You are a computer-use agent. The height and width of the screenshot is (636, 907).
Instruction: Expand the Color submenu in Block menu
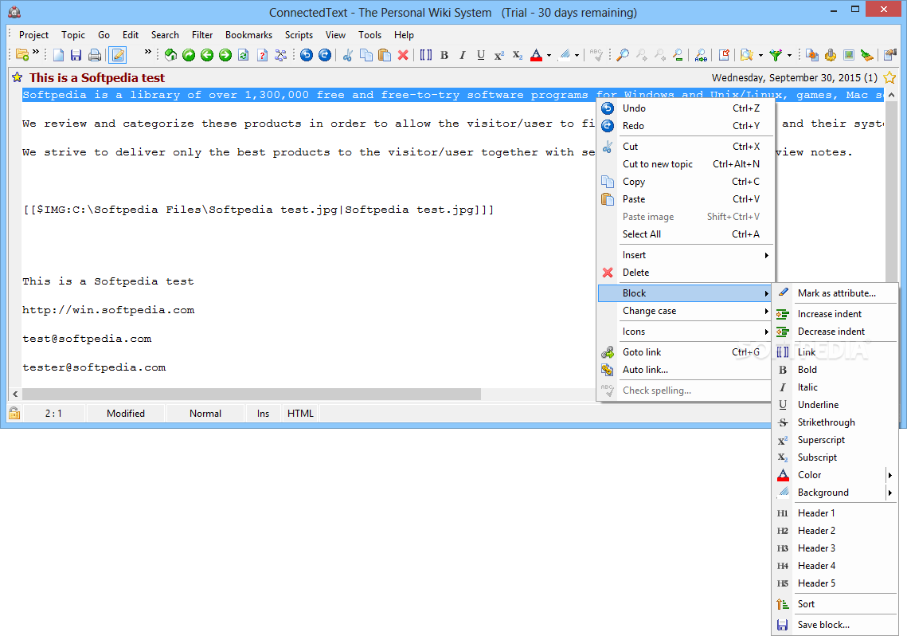(x=835, y=474)
